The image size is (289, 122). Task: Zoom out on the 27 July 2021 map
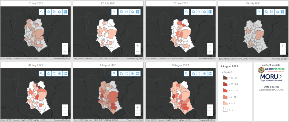click(137, 52)
